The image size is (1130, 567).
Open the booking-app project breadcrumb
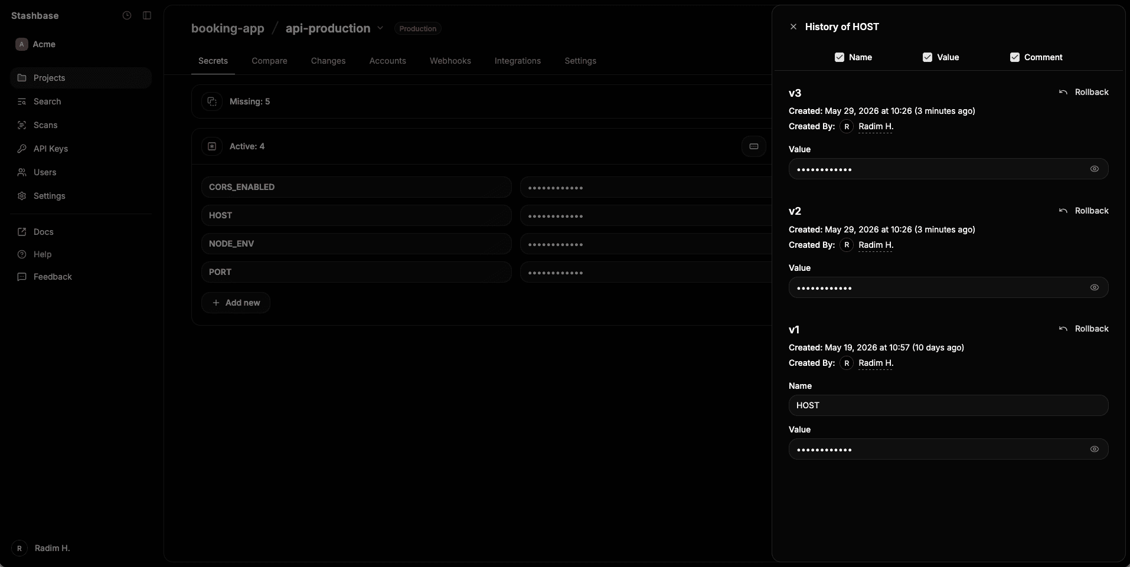tap(228, 28)
